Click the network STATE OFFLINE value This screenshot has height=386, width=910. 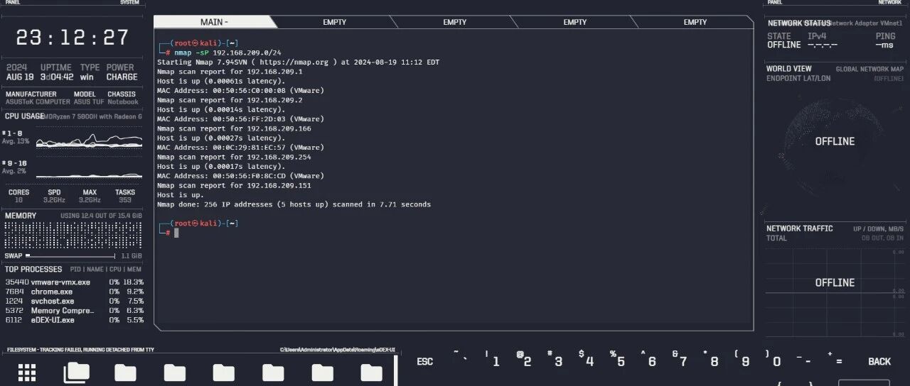783,45
